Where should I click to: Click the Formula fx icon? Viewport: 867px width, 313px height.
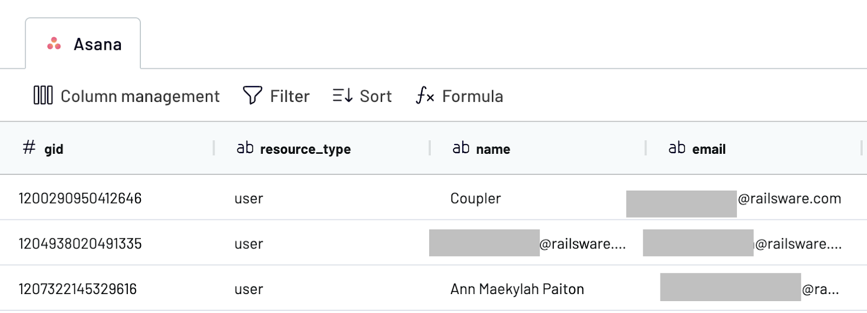tap(425, 95)
